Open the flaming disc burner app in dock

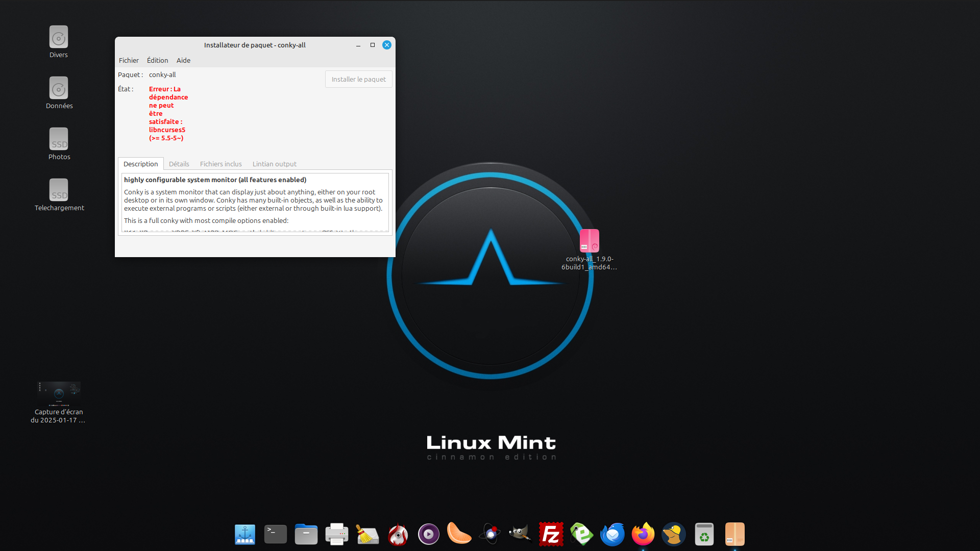tap(398, 534)
